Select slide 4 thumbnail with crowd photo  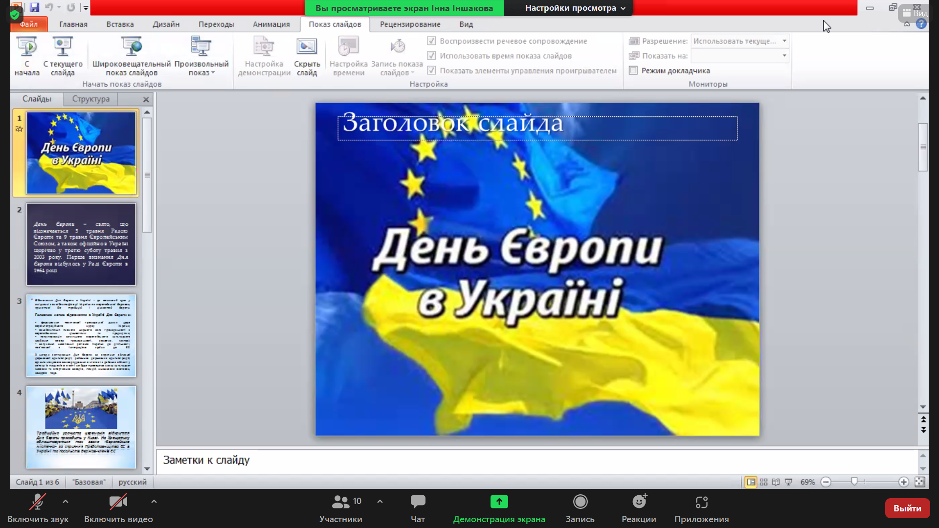[x=81, y=427]
